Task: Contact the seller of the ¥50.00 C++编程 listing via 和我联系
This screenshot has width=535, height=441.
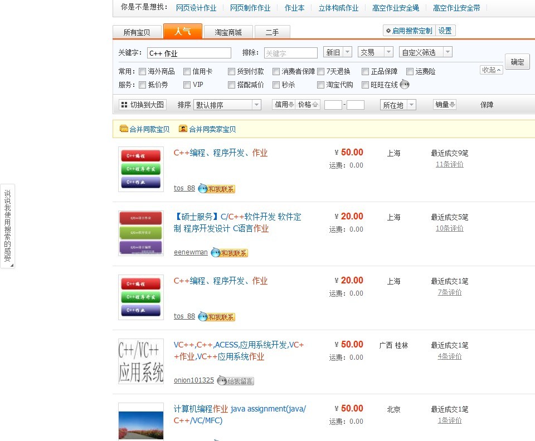Action: pos(217,188)
